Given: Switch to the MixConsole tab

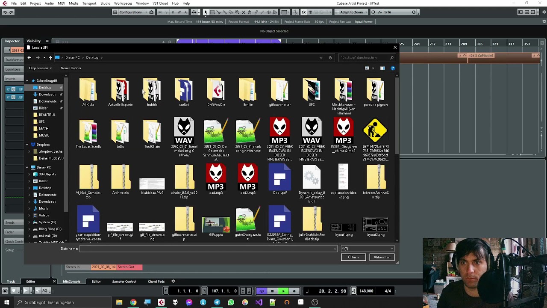Looking at the screenshot, I should (x=71, y=281).
